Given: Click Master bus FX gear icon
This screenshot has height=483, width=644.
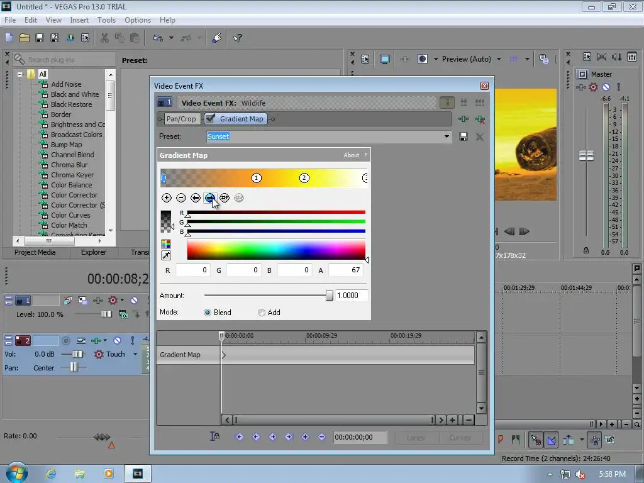Looking at the screenshot, I should pos(593,87).
